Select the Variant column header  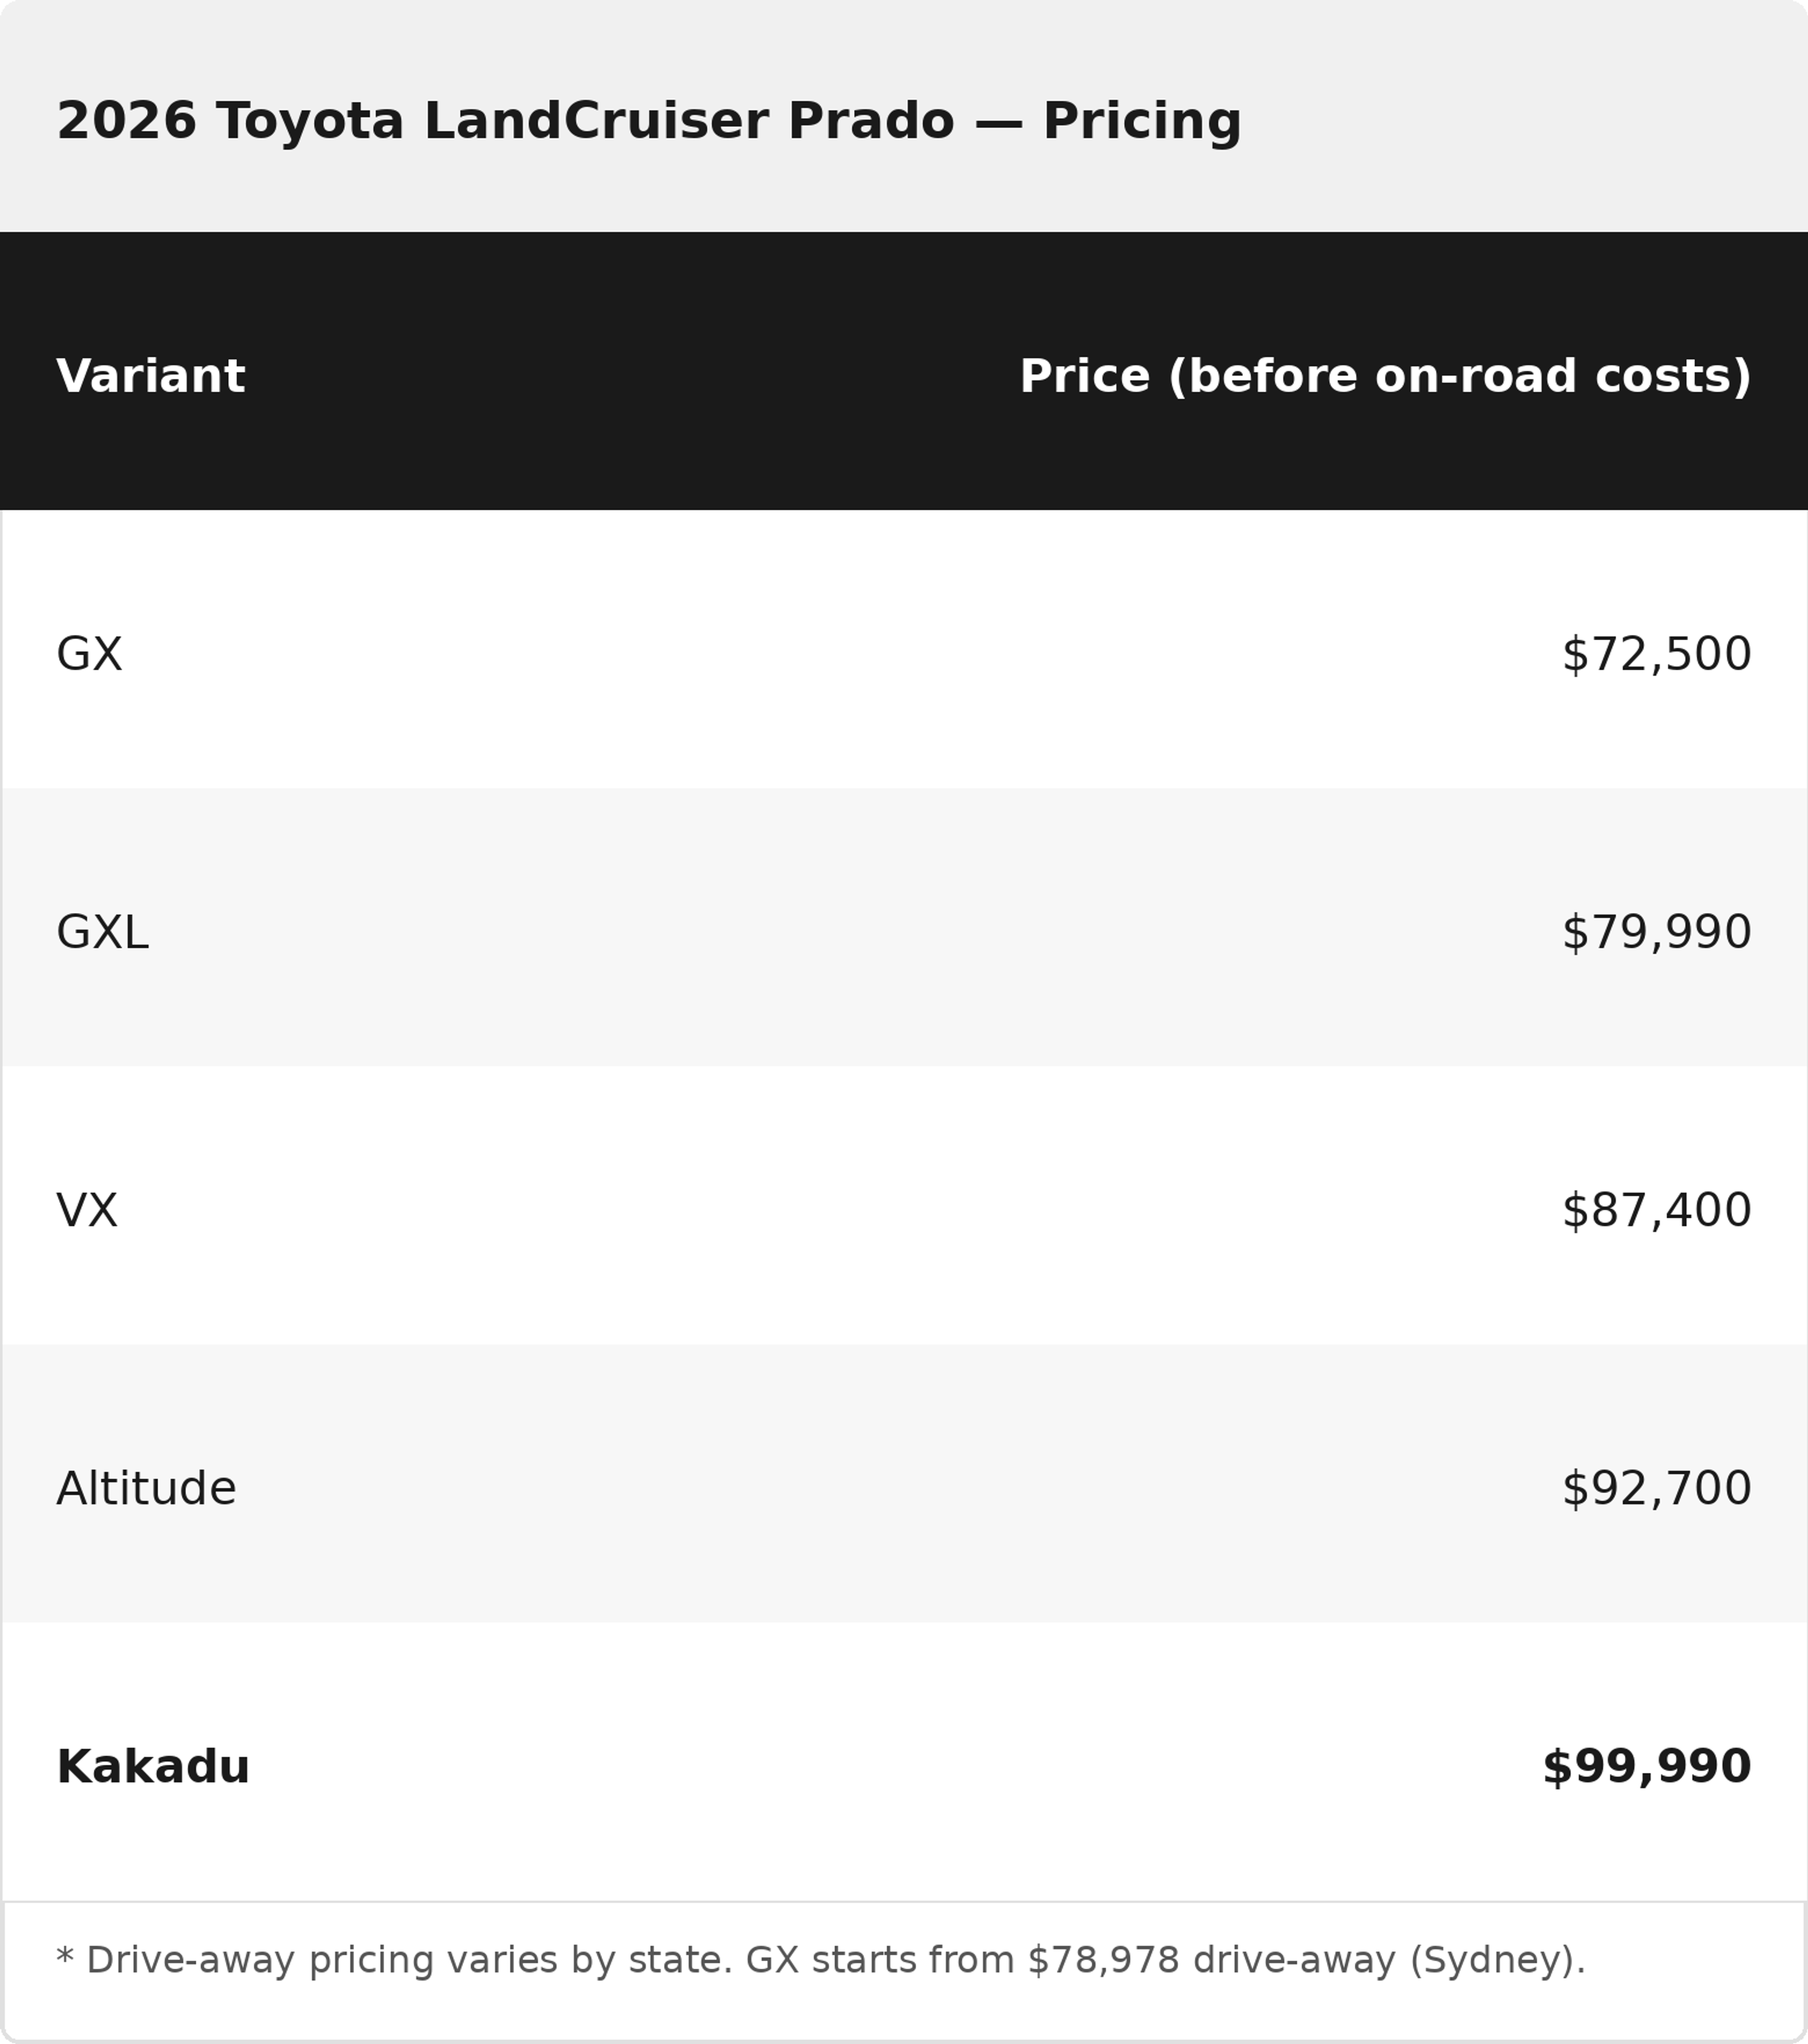pos(151,376)
